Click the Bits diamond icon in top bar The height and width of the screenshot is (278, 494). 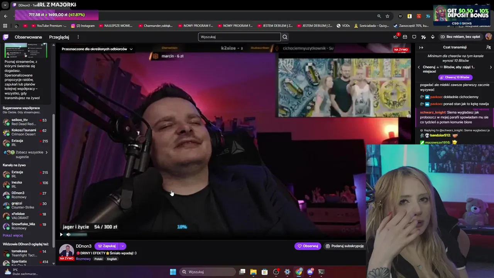coord(433,37)
